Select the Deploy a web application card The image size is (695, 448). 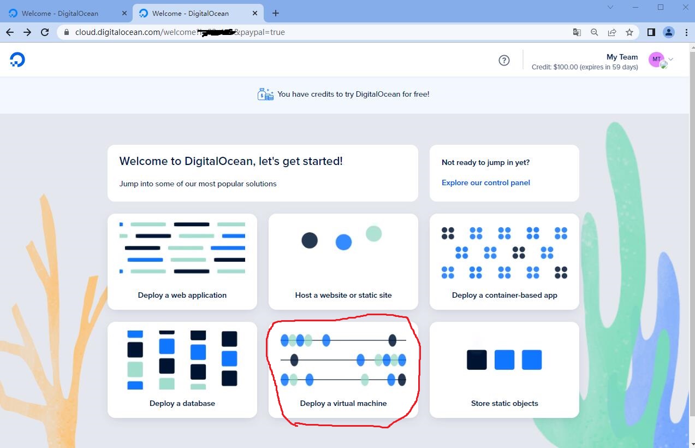pos(182,262)
